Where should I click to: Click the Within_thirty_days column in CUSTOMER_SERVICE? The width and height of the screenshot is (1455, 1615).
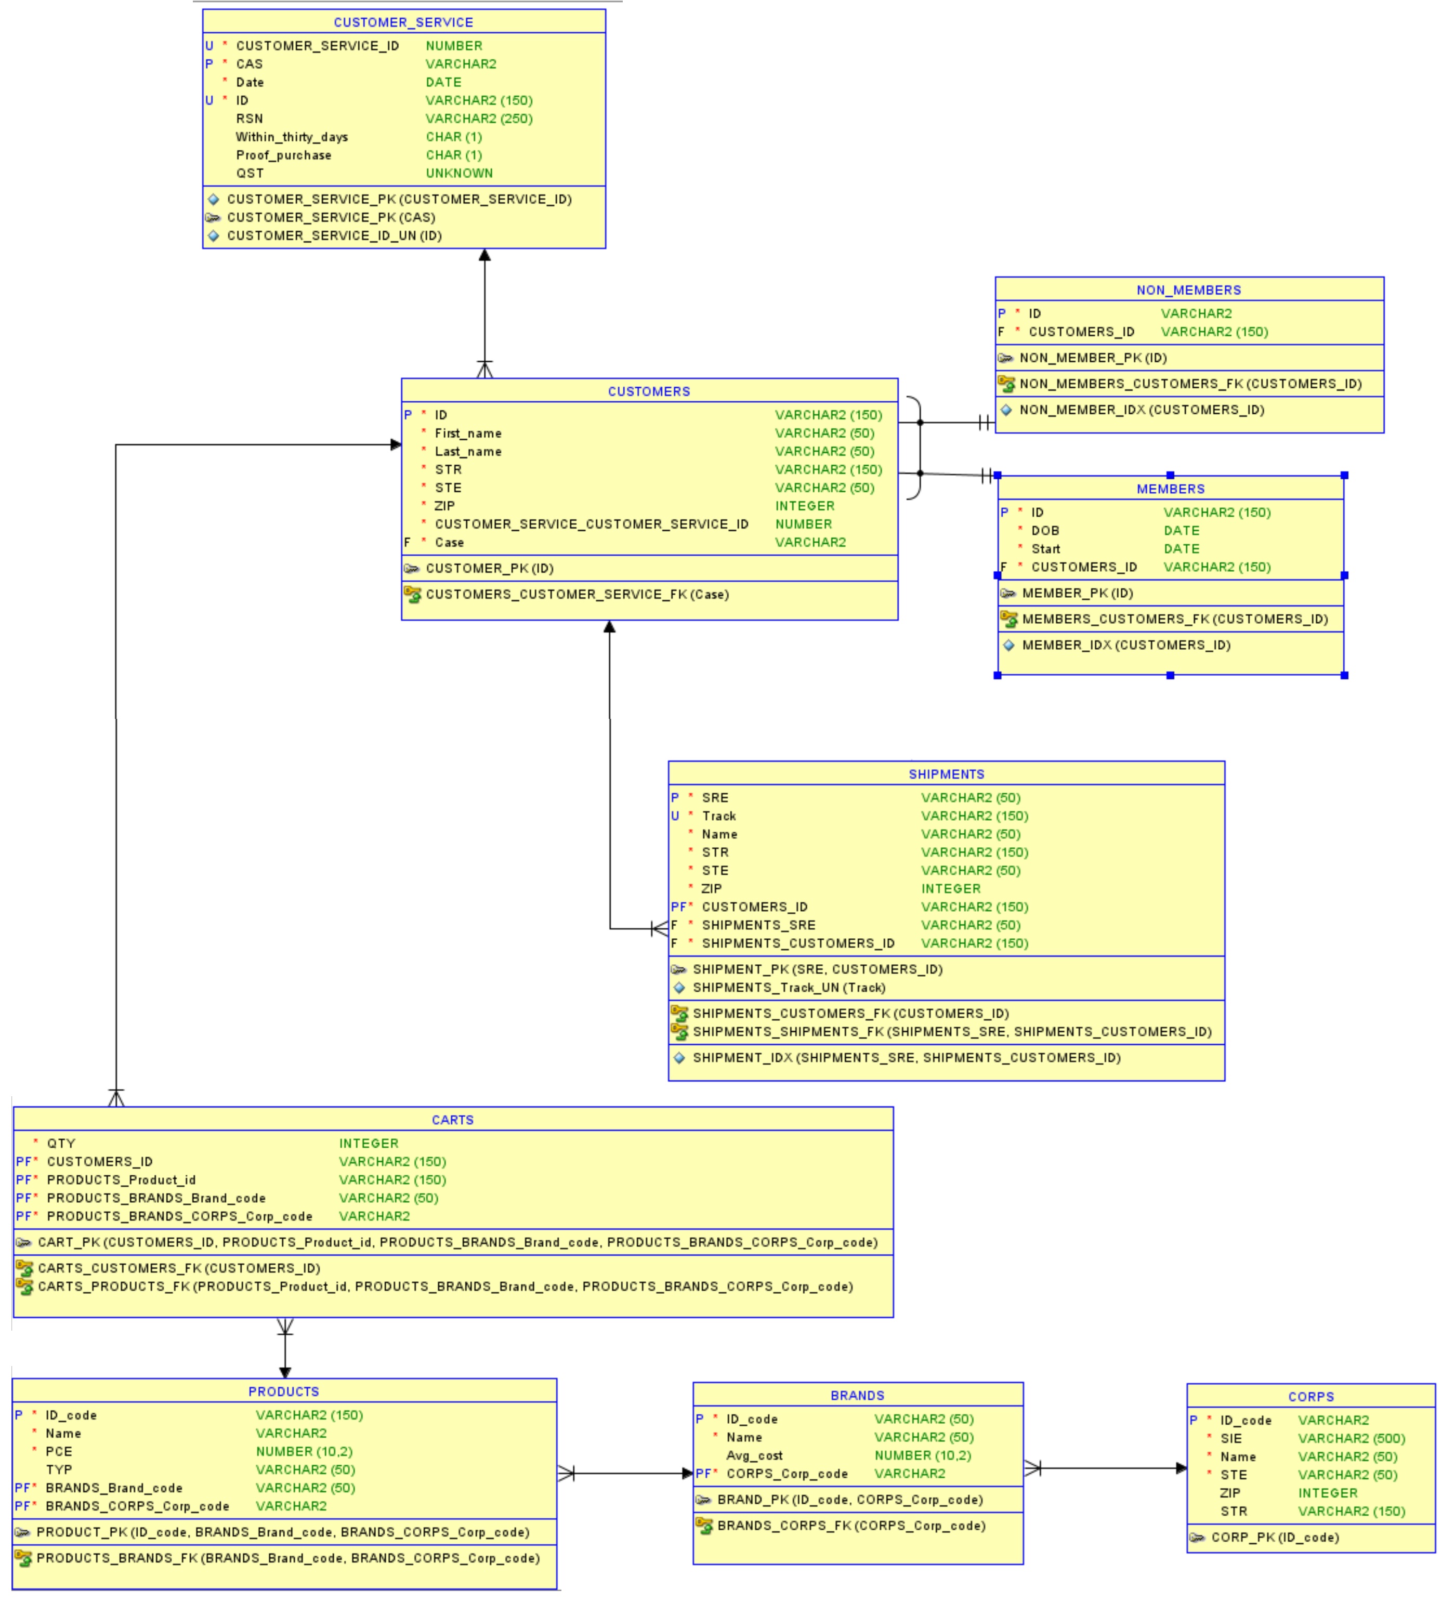404,138
